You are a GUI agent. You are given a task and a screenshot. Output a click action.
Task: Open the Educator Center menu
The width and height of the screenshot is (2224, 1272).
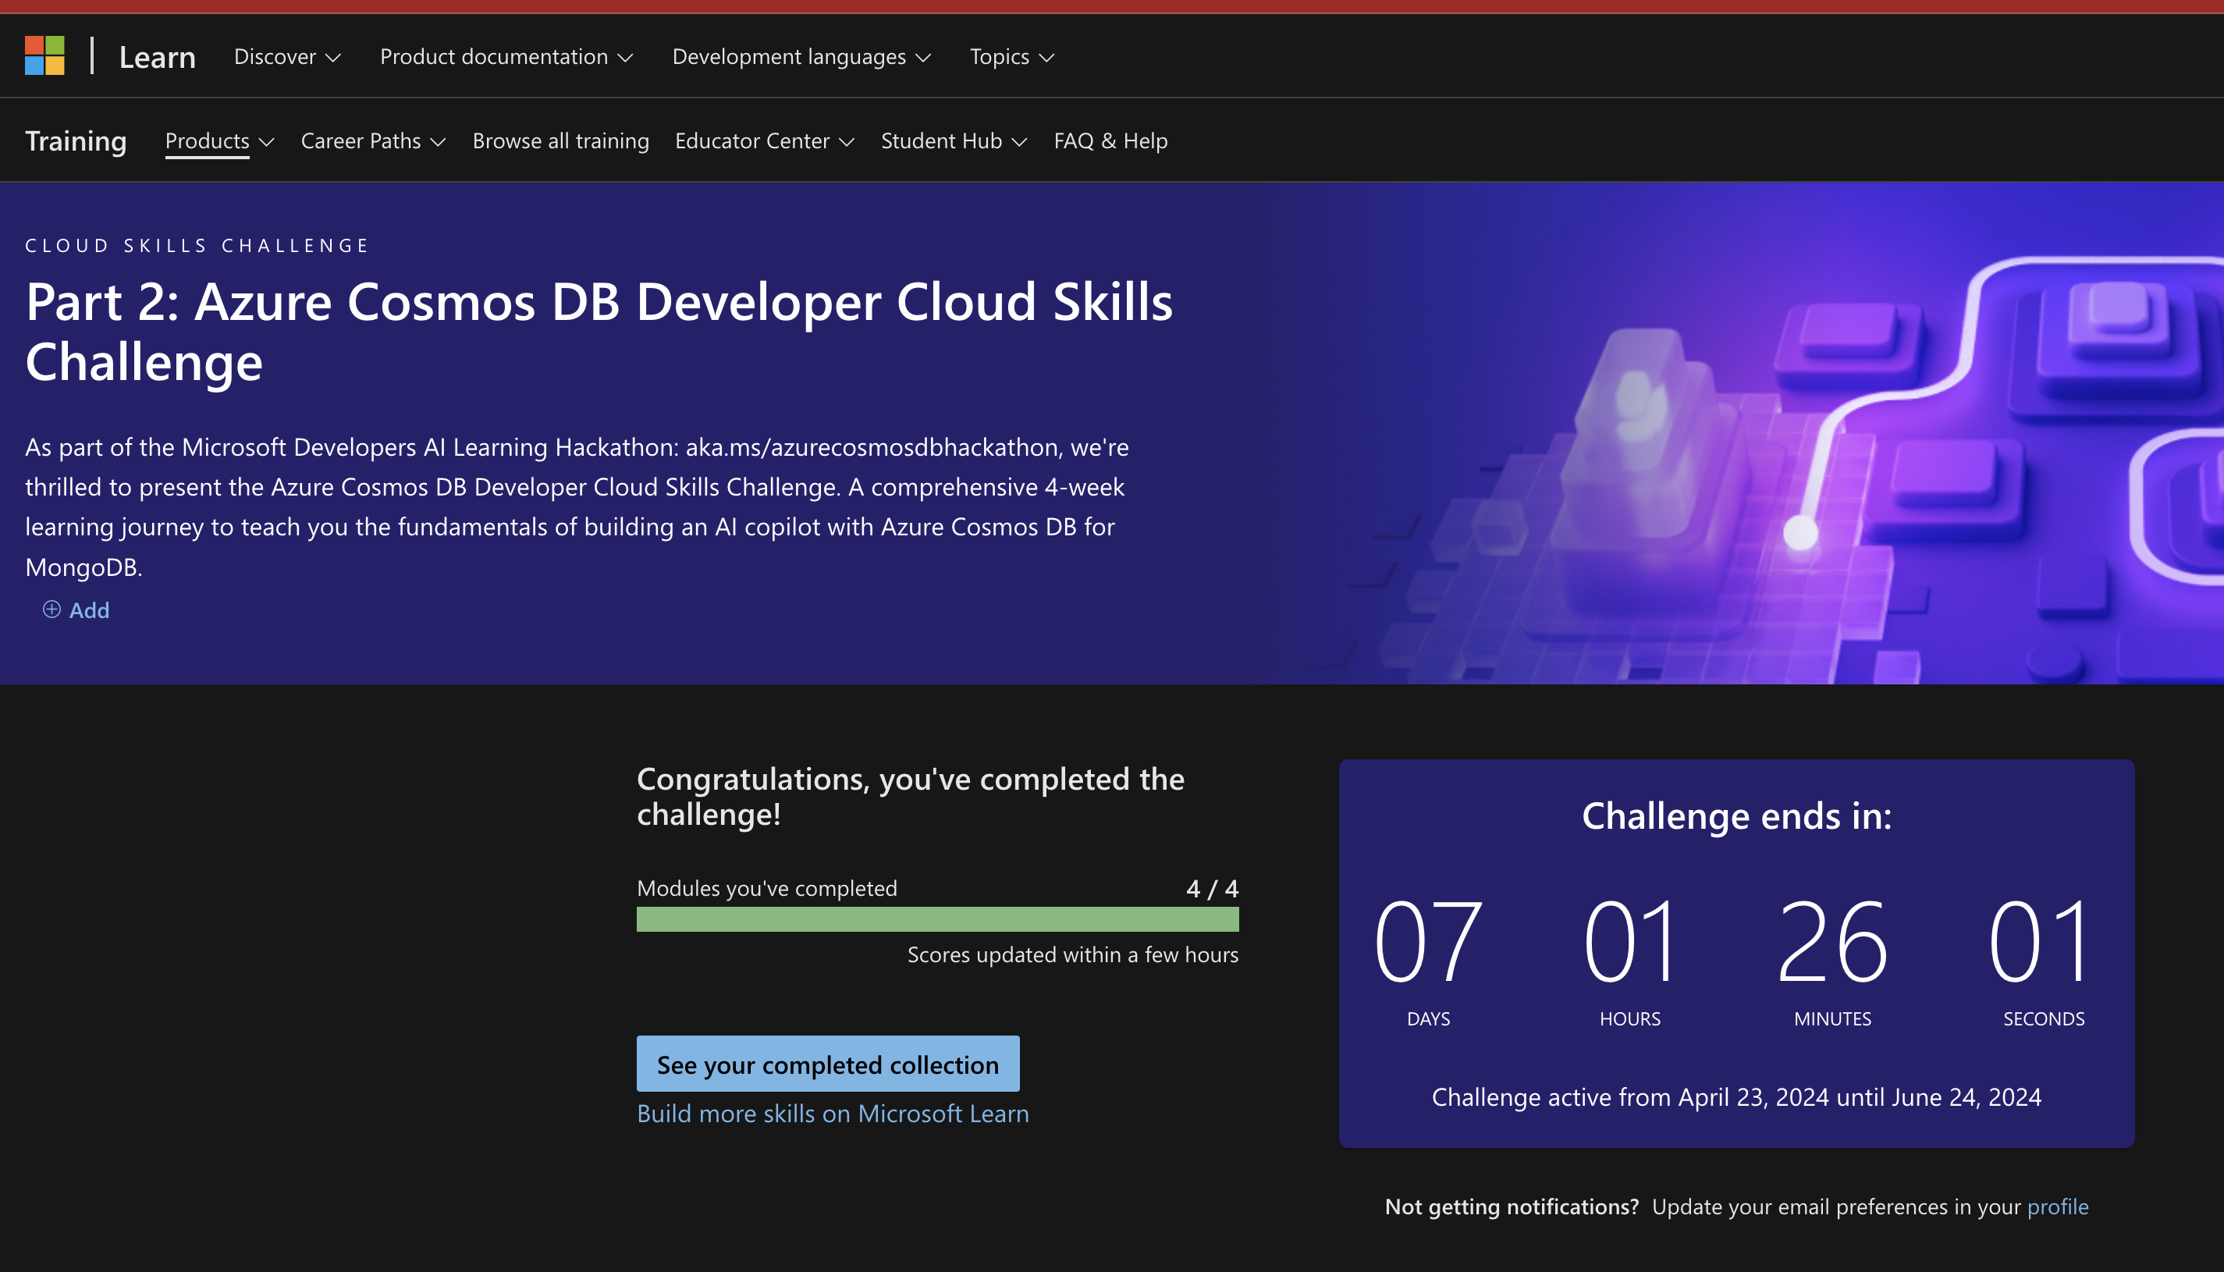(764, 140)
